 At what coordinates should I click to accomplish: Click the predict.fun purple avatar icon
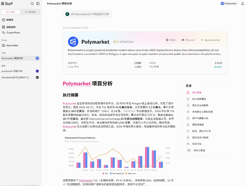pyautogui.click(x=37, y=71)
